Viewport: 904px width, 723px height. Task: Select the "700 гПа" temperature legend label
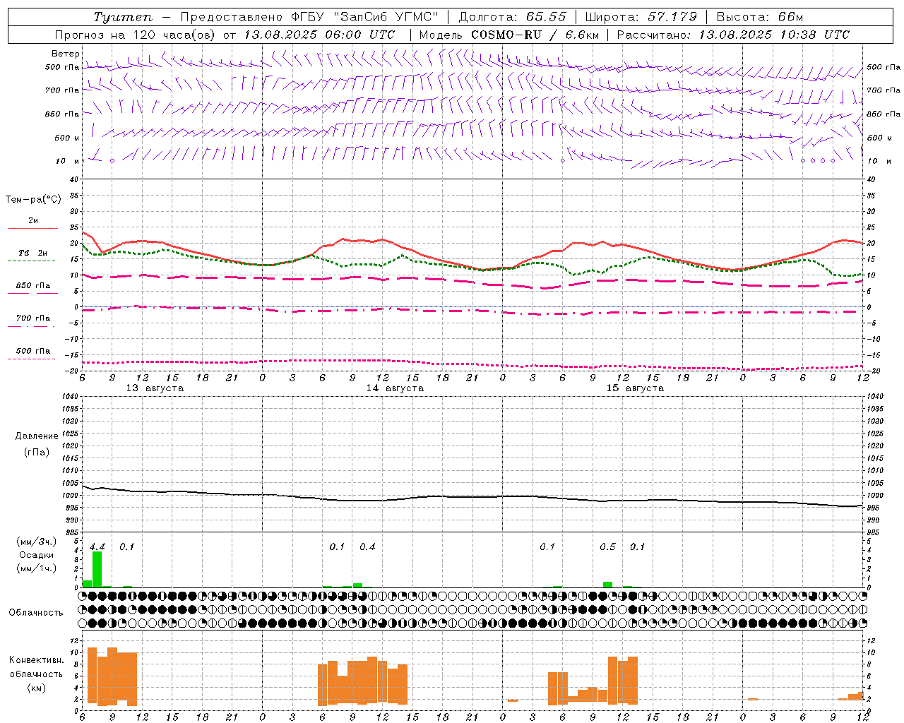(33, 318)
